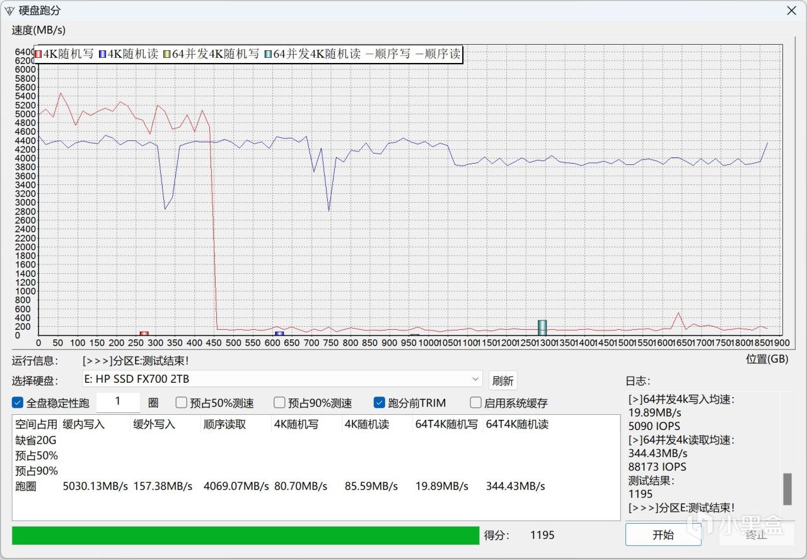Click the green progress bar
The image size is (807, 559).
(x=245, y=535)
